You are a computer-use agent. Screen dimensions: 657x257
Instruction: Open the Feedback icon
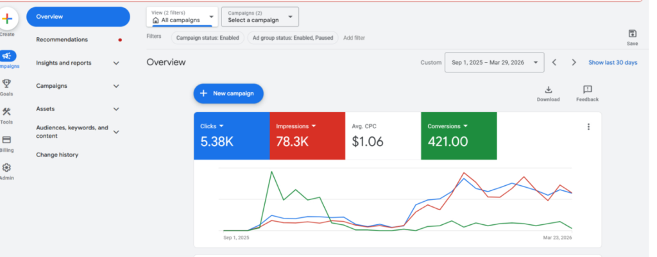(587, 90)
